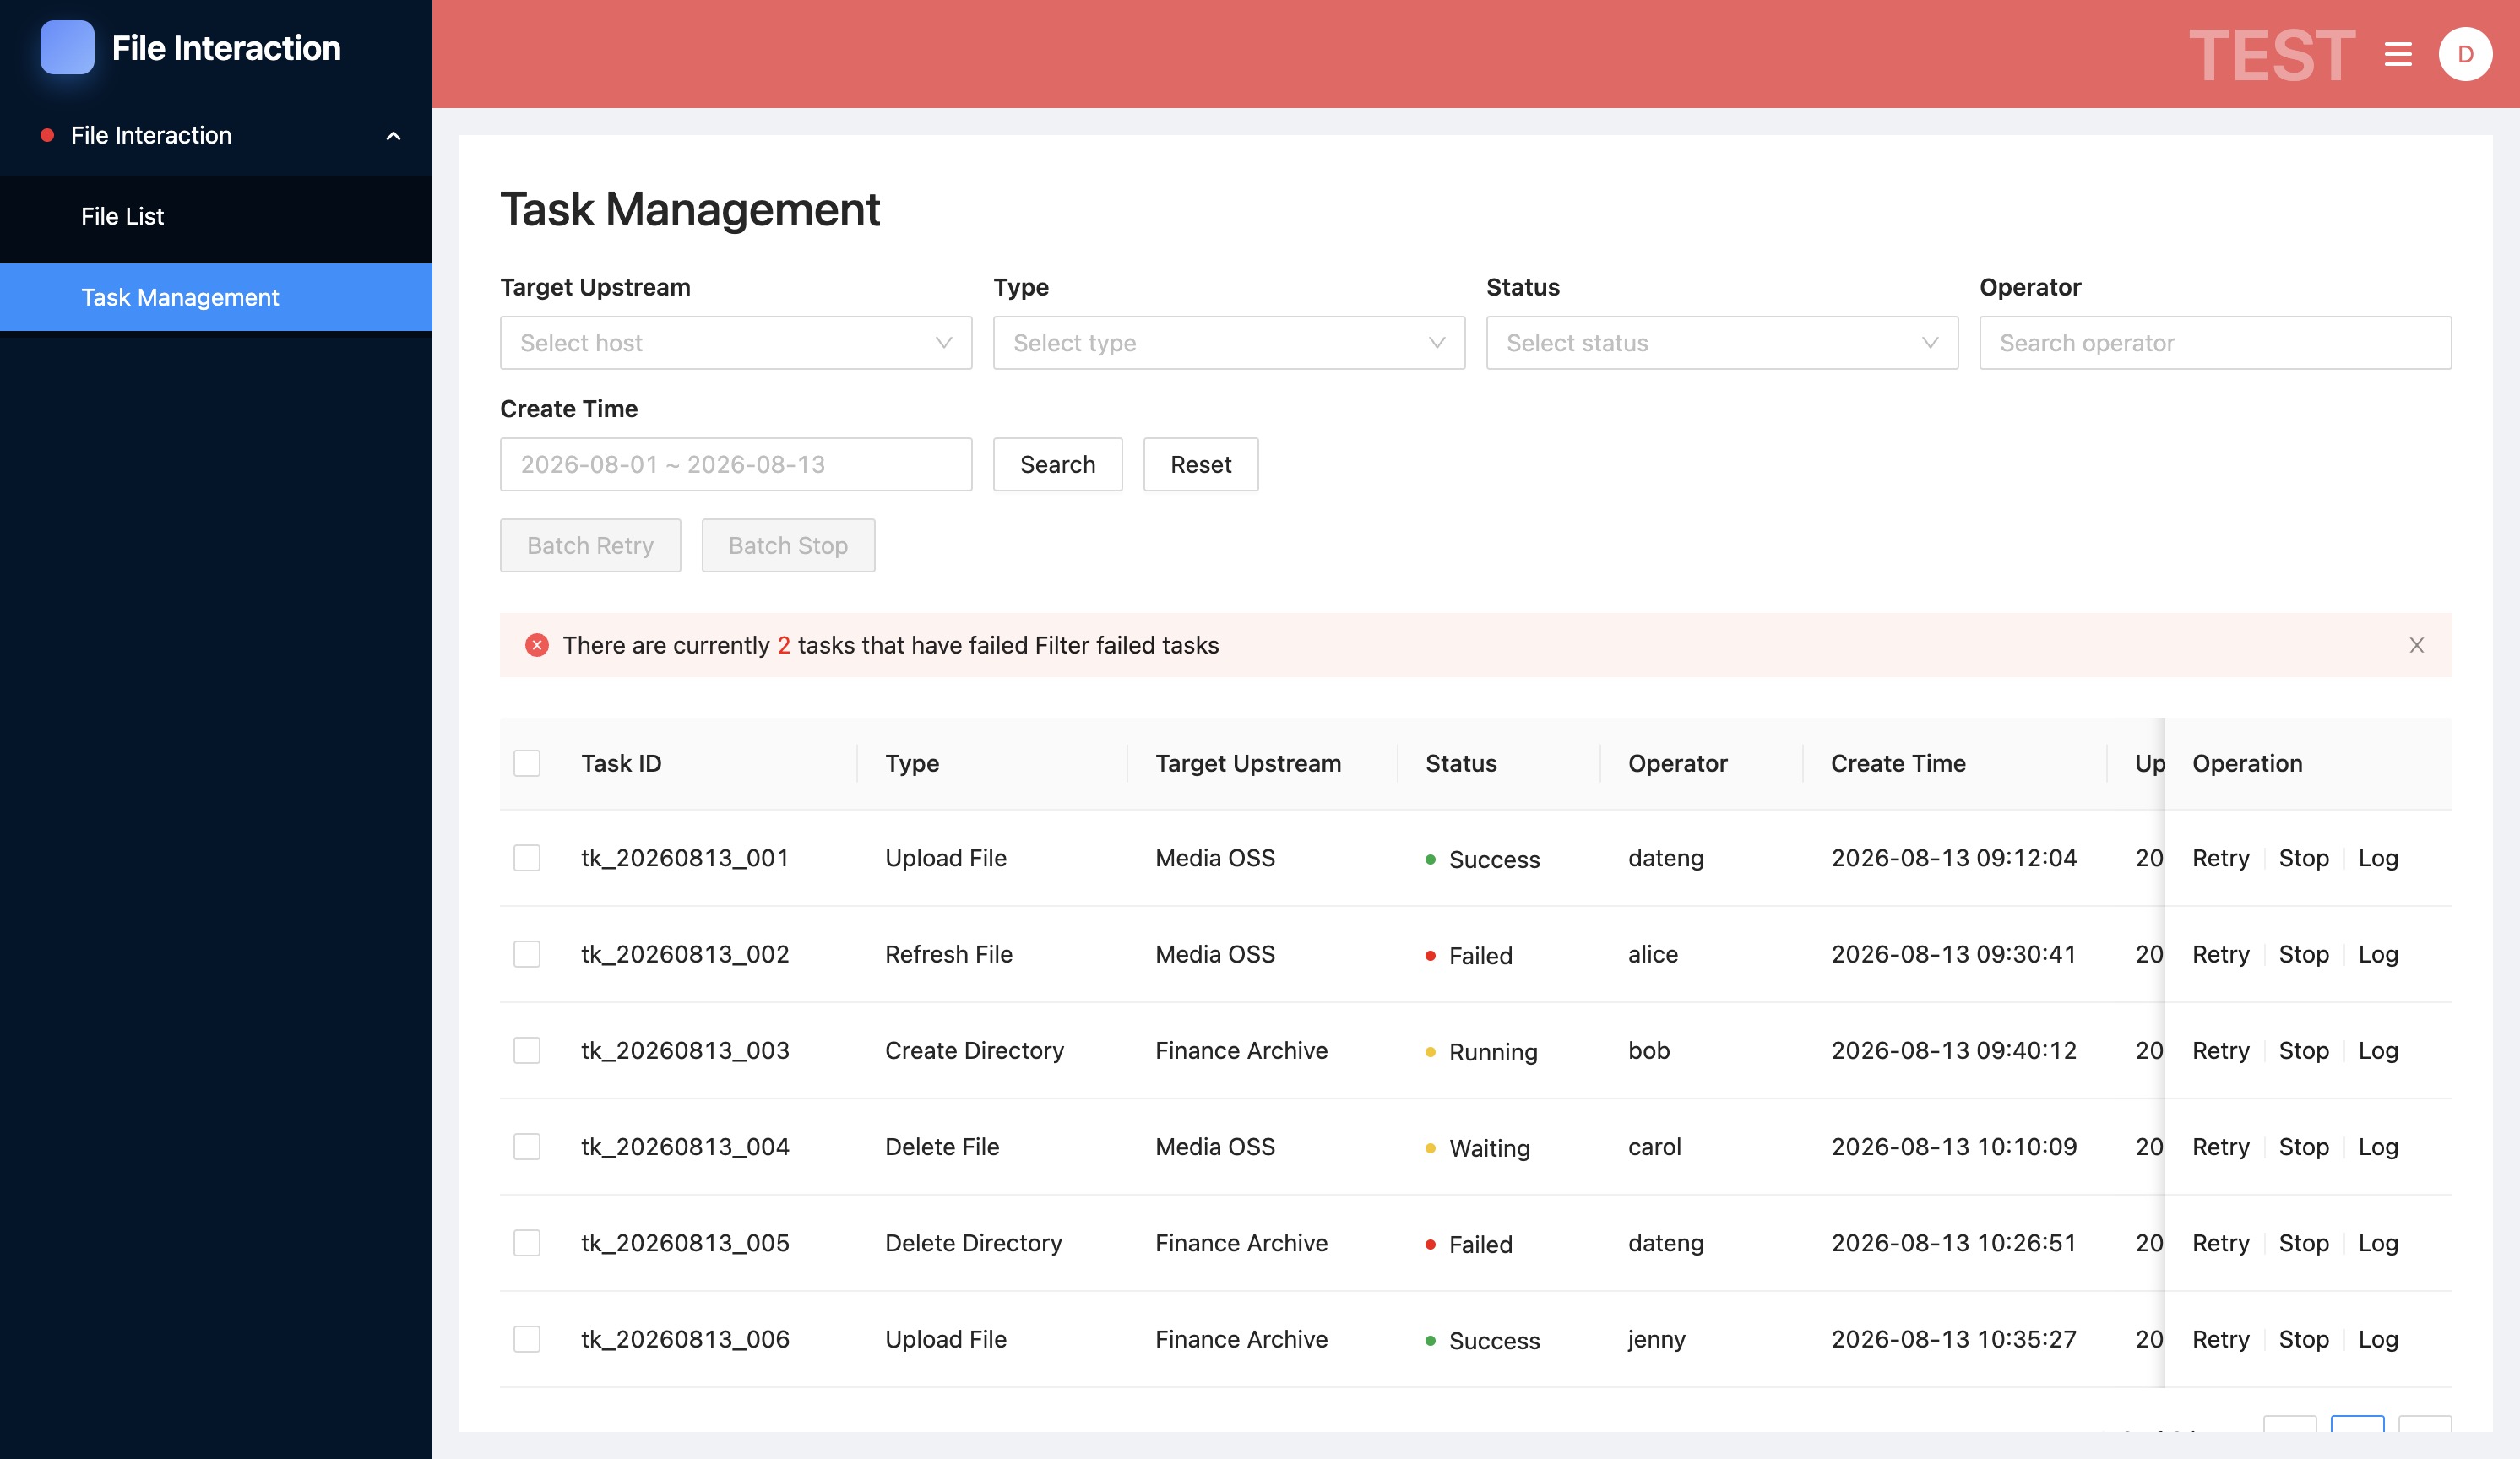Click the Batch Stop button
Image resolution: width=2520 pixels, height=1459 pixels.
(788, 545)
